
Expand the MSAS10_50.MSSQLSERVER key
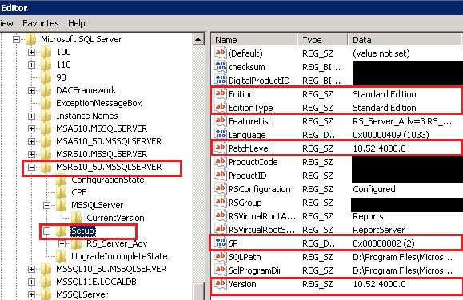point(31,141)
